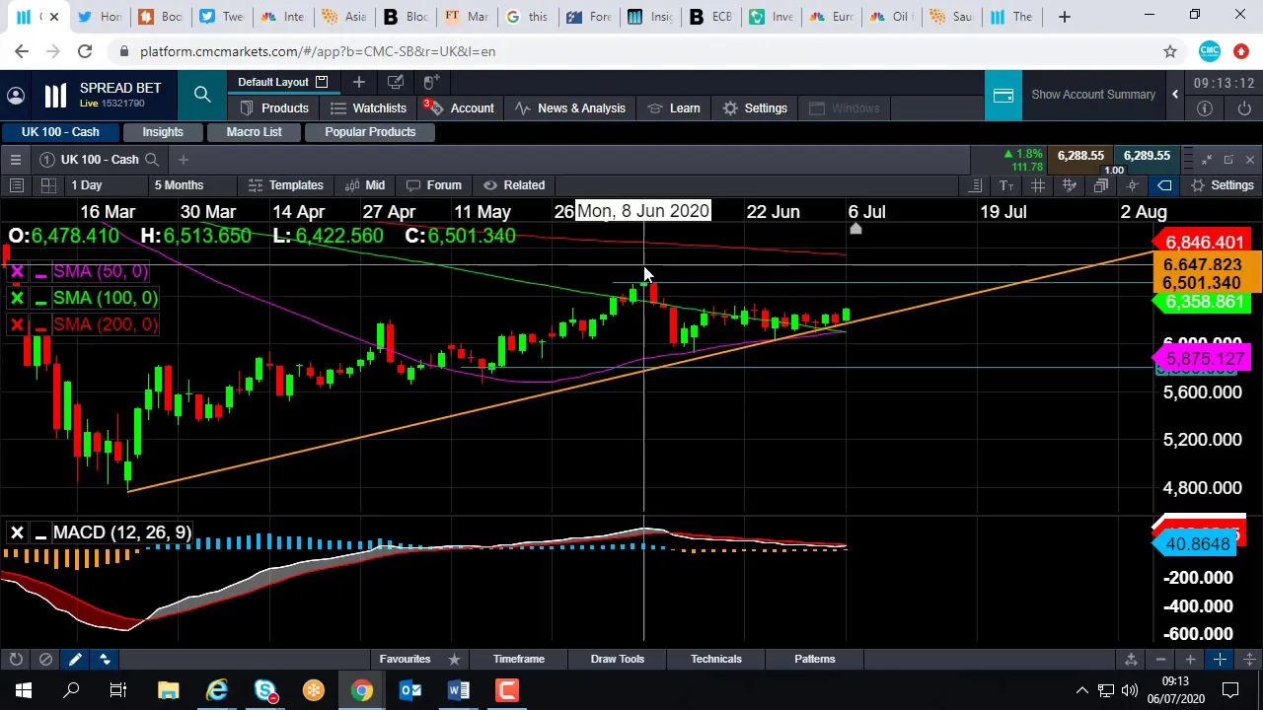Expand the Timeframe menu

point(519,659)
